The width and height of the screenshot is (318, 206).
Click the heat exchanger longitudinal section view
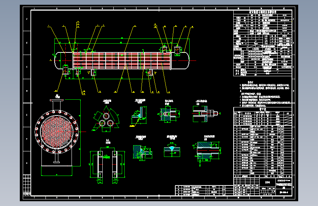(x=122, y=60)
